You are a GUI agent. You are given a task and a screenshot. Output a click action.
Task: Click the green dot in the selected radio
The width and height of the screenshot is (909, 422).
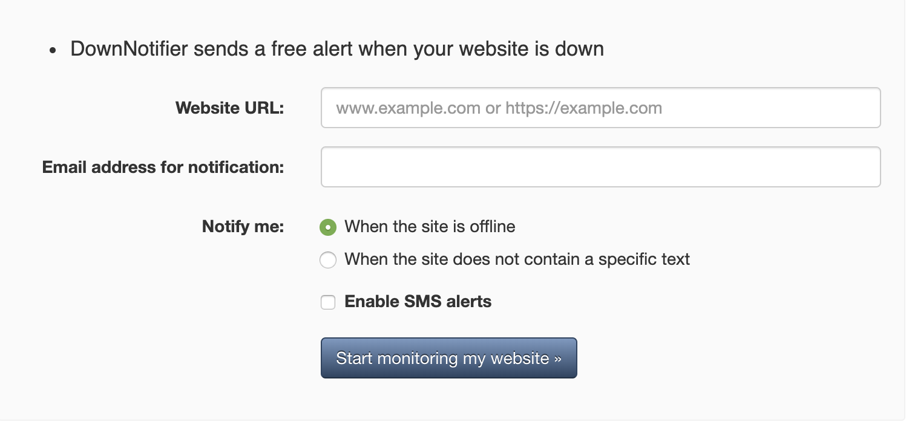point(328,227)
